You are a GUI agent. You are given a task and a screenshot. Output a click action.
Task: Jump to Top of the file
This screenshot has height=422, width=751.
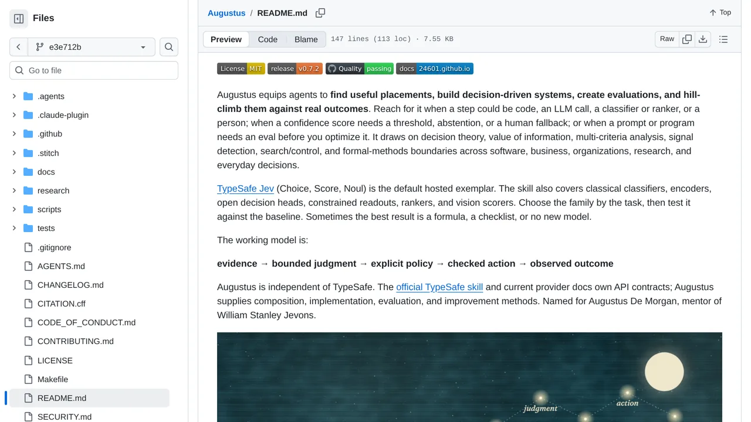(720, 12)
